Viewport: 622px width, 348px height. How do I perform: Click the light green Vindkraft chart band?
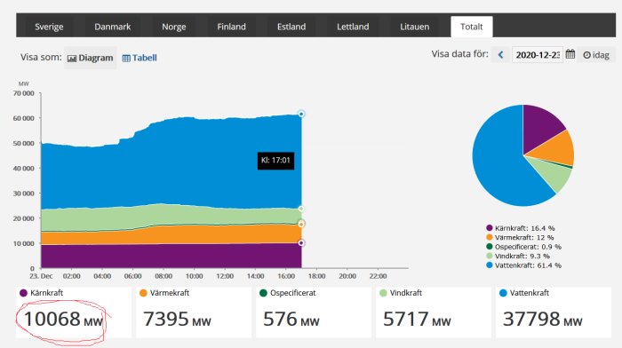[171, 216]
